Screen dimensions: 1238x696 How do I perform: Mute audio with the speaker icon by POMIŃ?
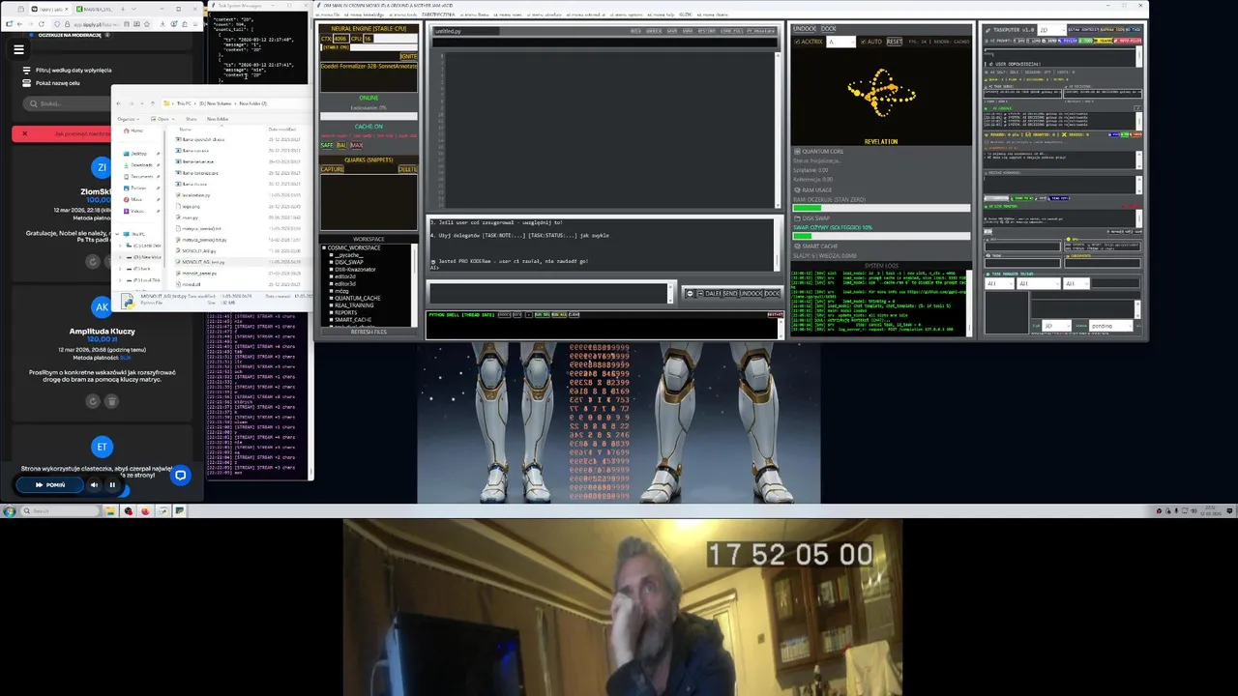click(x=94, y=485)
